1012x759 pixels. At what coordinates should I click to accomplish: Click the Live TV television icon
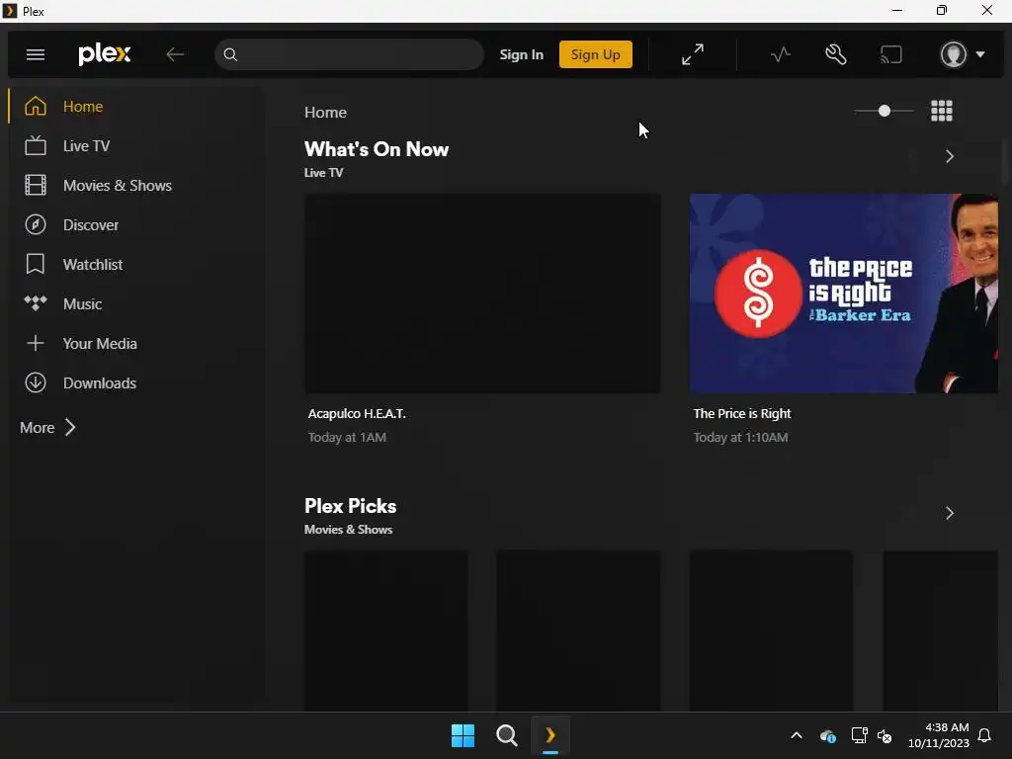(x=36, y=146)
